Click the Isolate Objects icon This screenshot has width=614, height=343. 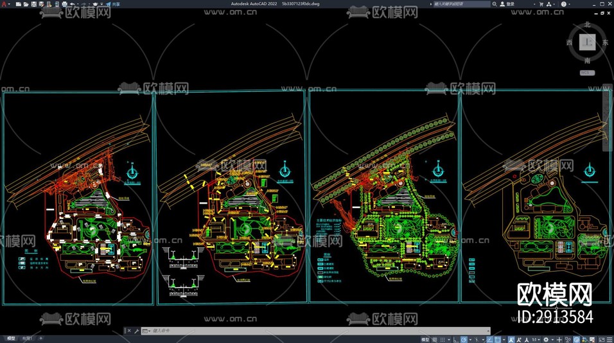[568, 339]
